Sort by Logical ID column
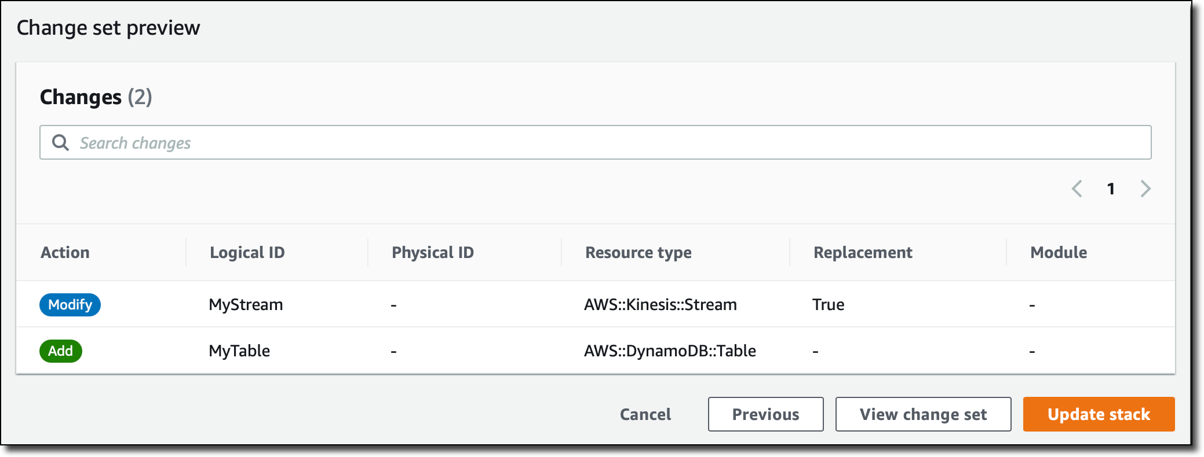This screenshot has width=1204, height=457. coord(247,252)
